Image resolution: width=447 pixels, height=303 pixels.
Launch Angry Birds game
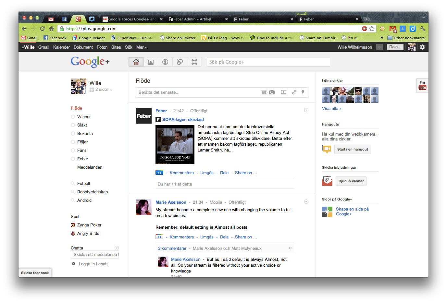pos(88,233)
